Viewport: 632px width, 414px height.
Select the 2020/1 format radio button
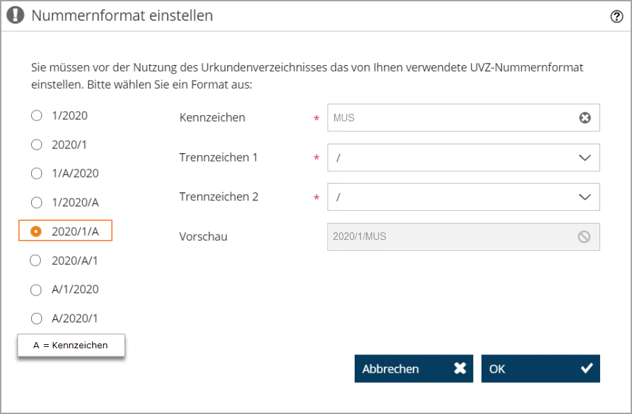[x=37, y=144]
